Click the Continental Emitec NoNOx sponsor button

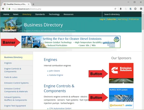tap(121, 98)
